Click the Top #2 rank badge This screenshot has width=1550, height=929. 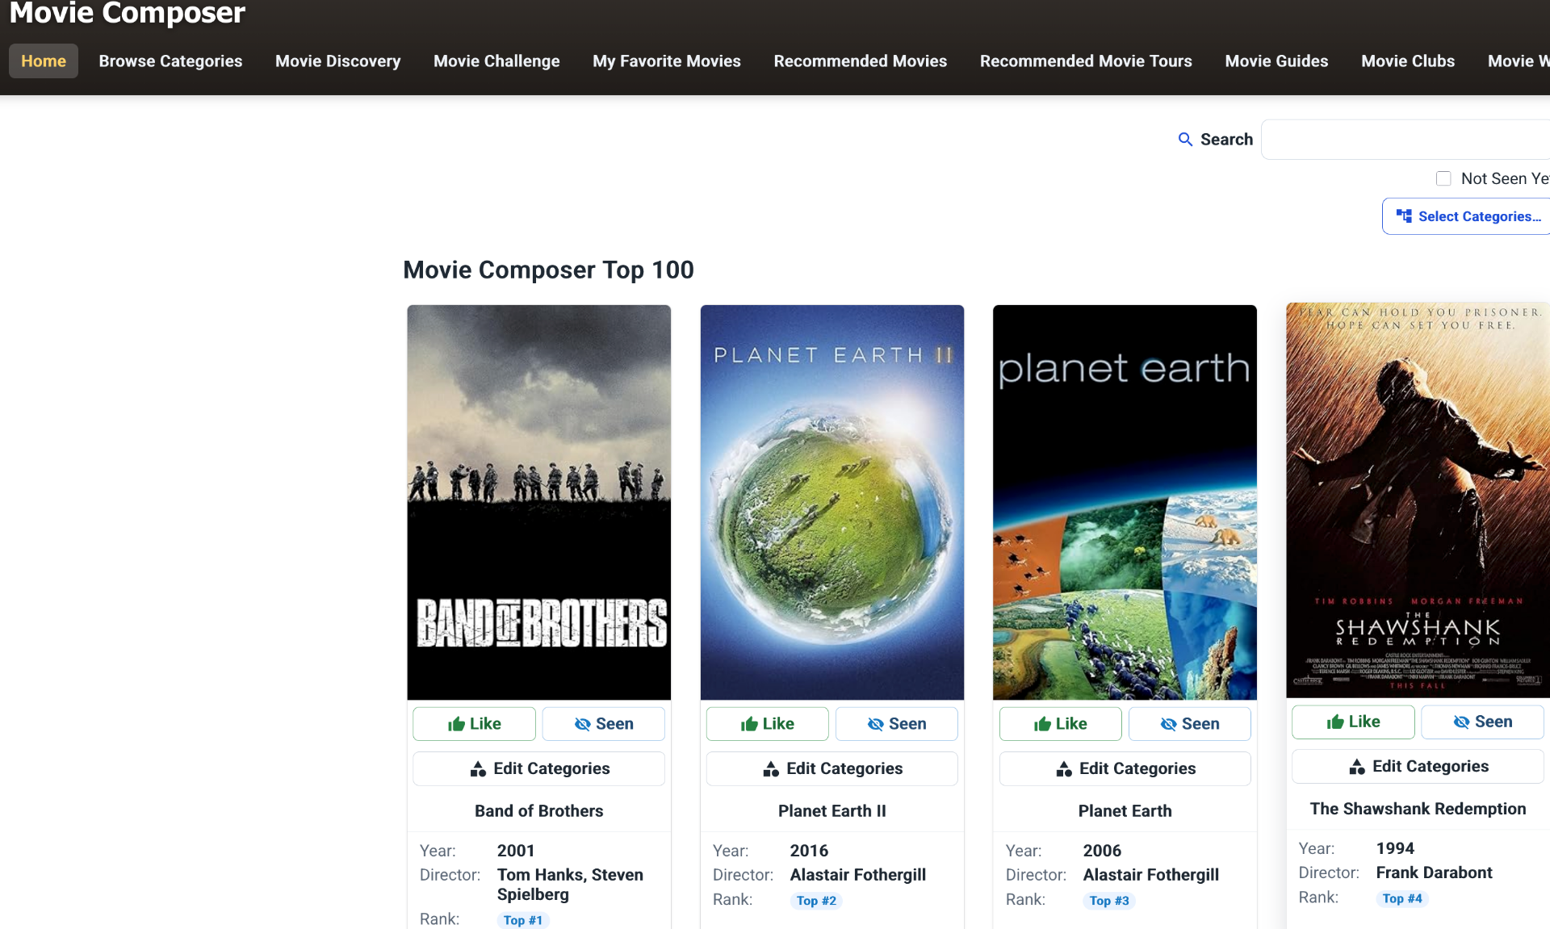[816, 901]
